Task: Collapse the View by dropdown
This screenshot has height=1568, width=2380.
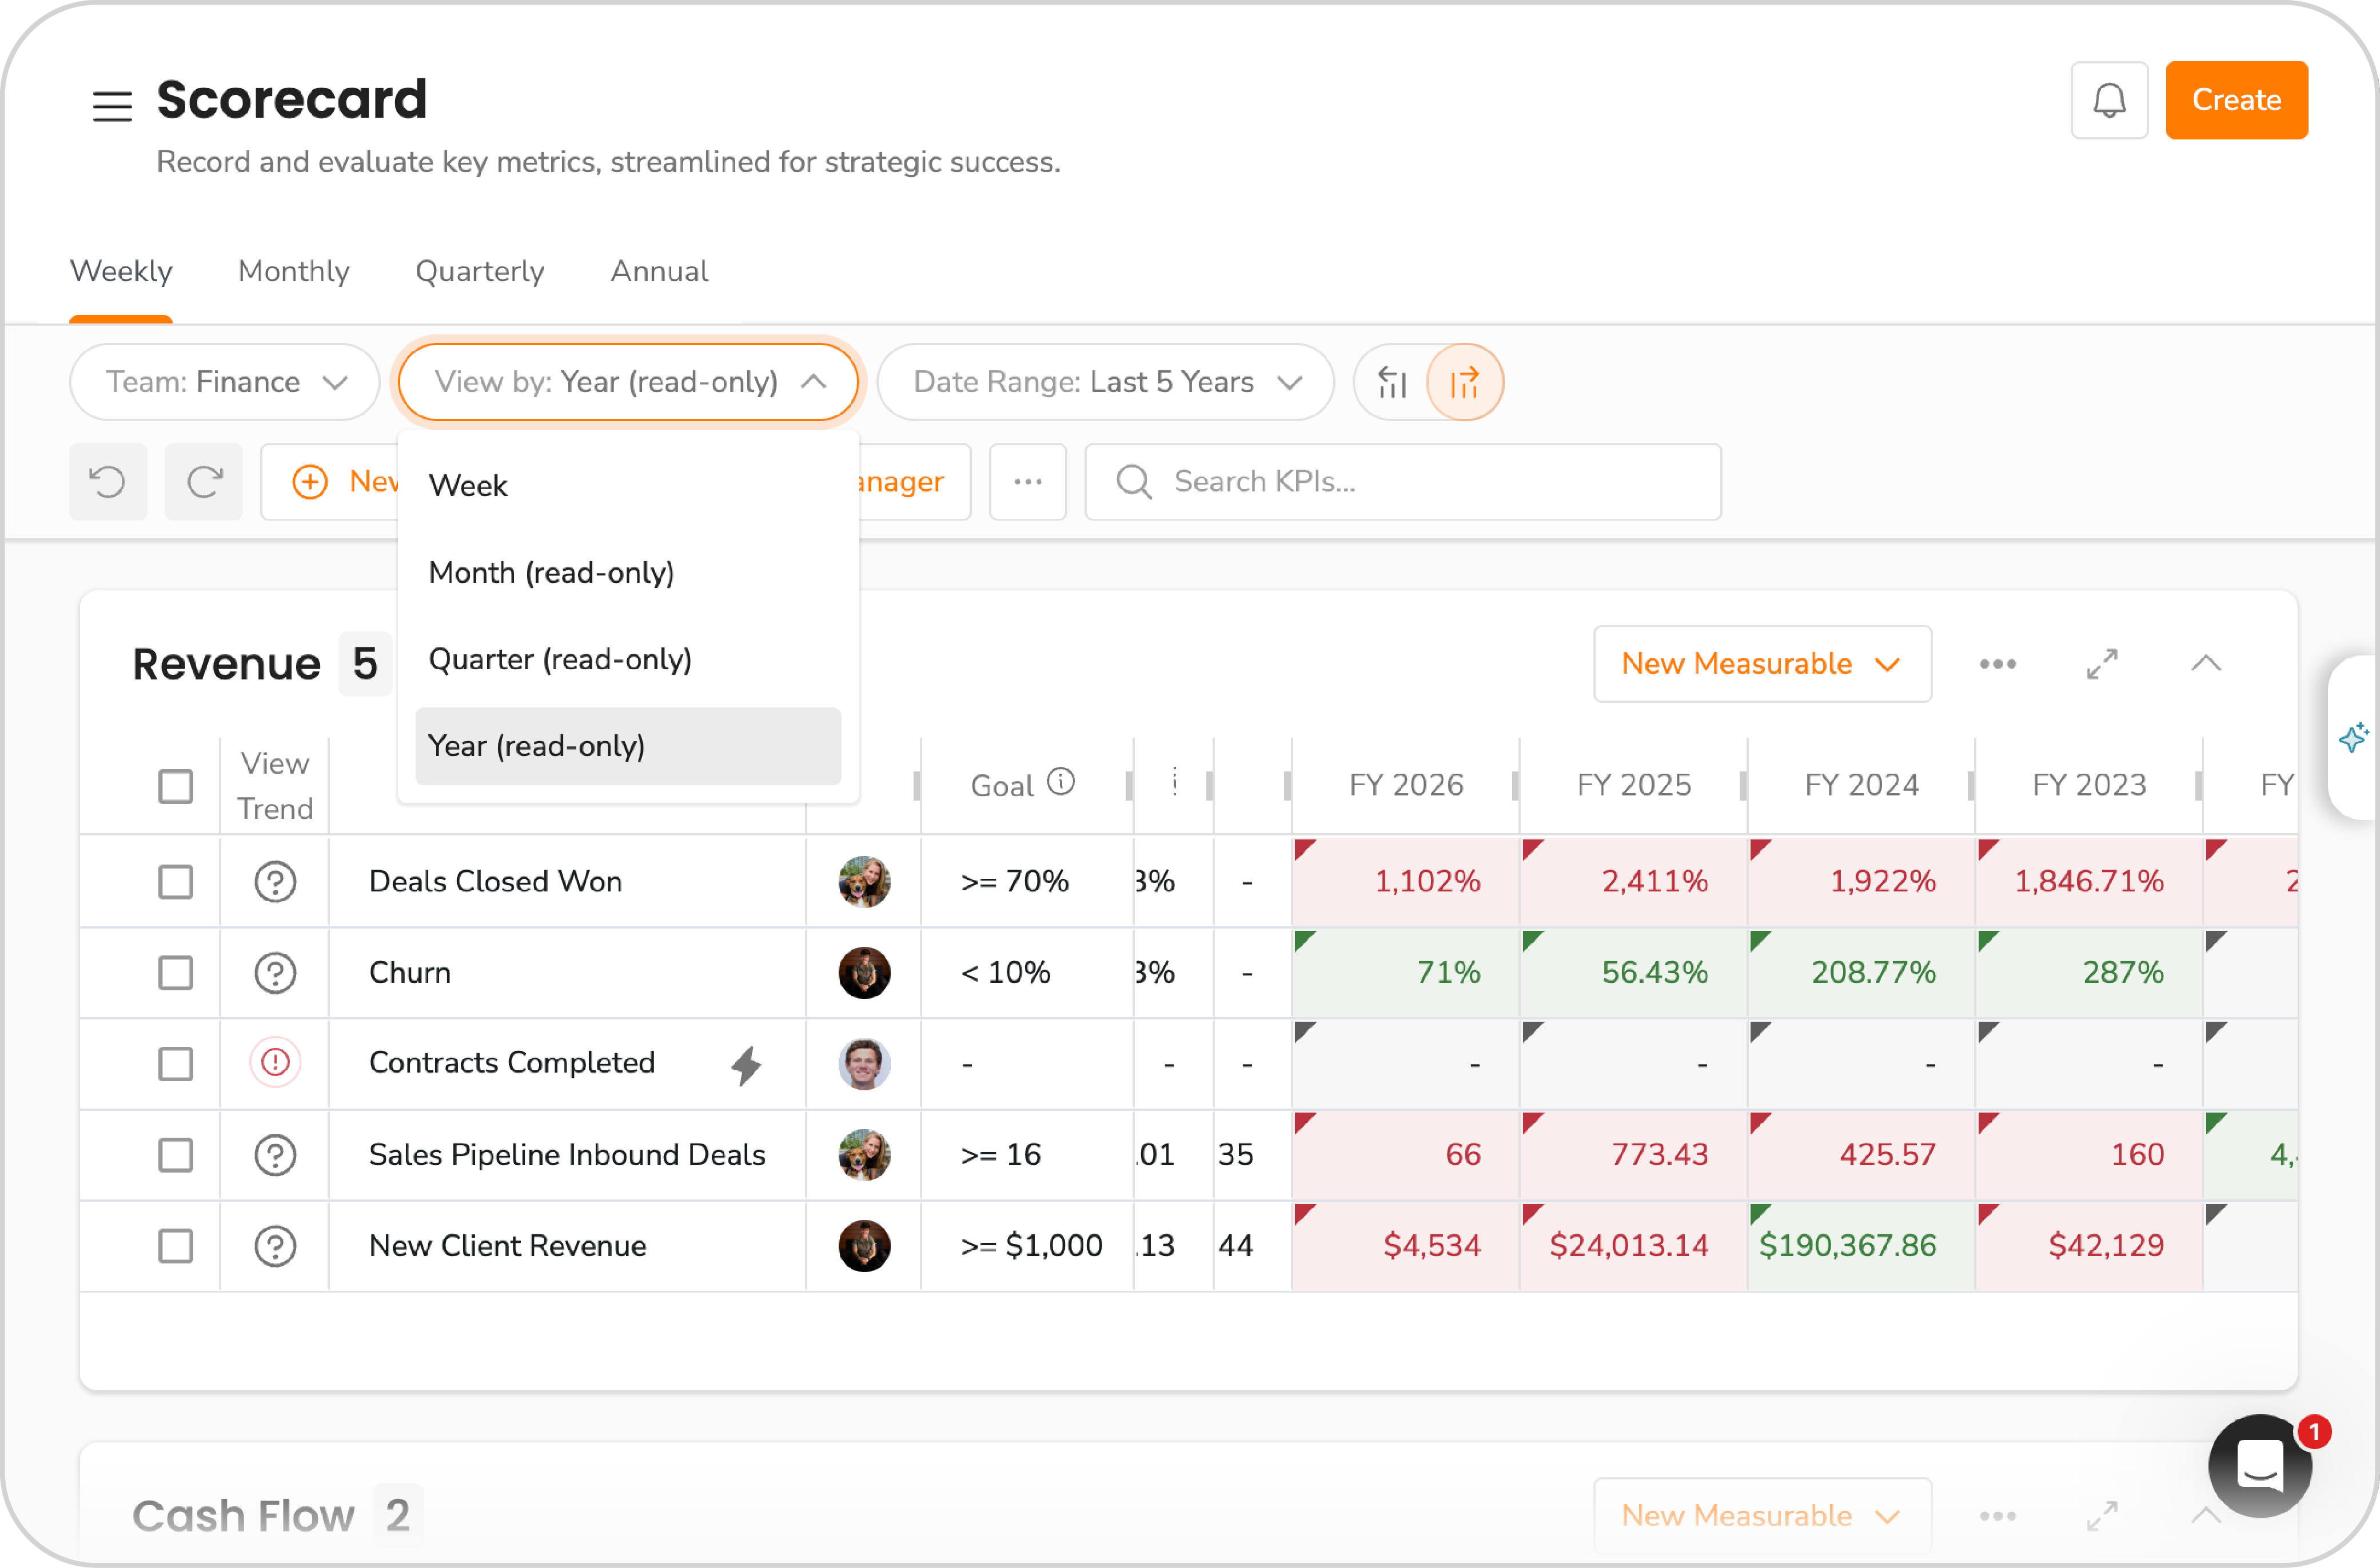Action: tap(628, 382)
